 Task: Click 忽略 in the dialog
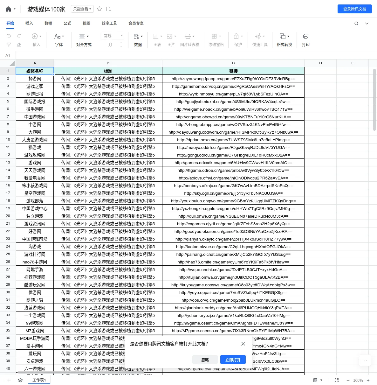coord(205,360)
